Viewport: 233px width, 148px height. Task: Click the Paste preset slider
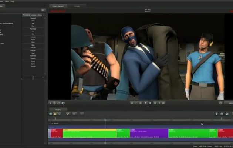pos(33,40)
